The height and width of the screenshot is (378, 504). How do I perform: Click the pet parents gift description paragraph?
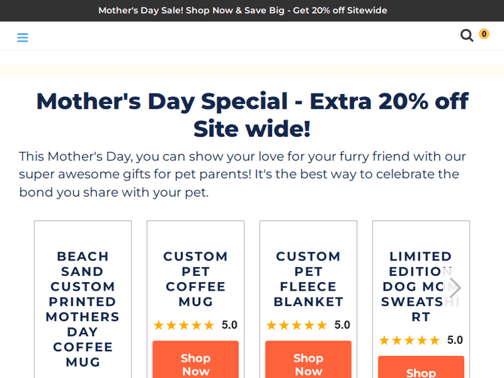click(x=243, y=174)
